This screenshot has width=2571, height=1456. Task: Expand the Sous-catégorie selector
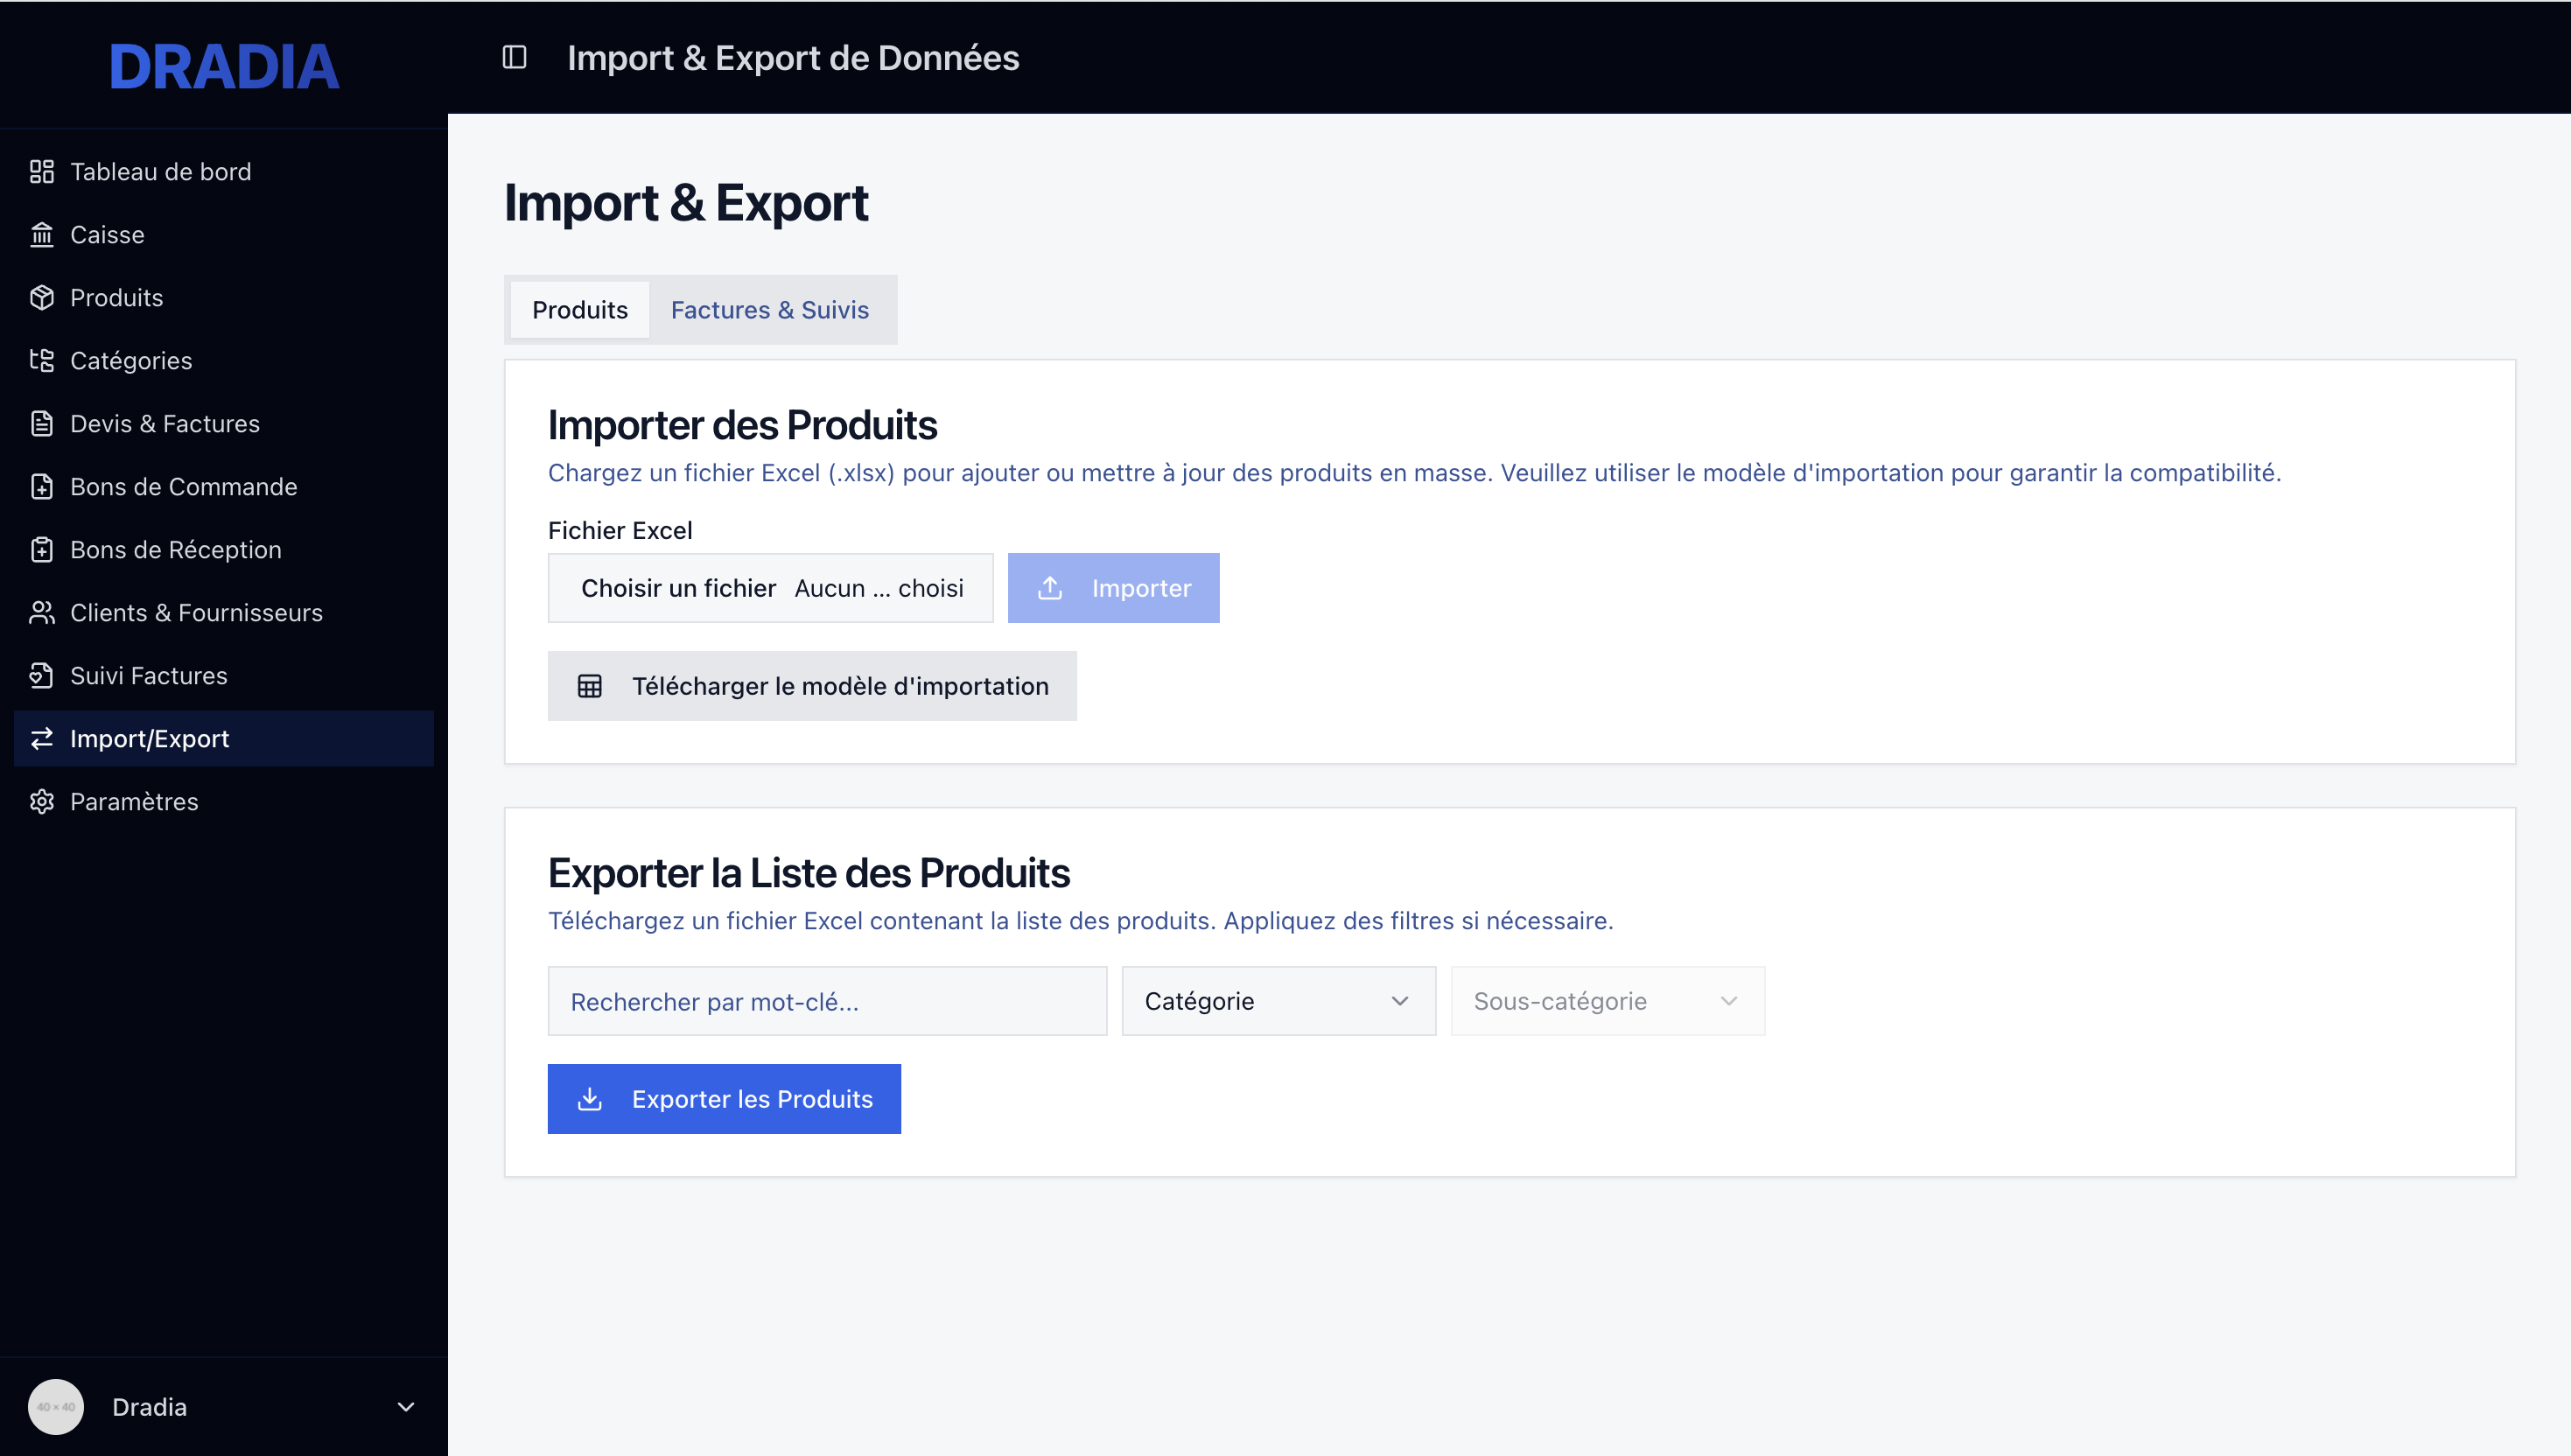pos(1606,1000)
